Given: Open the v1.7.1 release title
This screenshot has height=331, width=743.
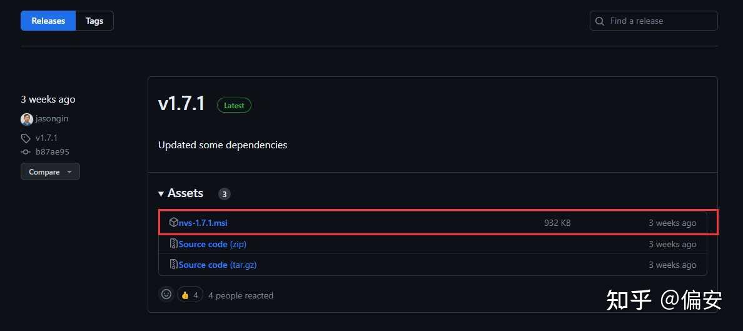Looking at the screenshot, I should click(181, 104).
